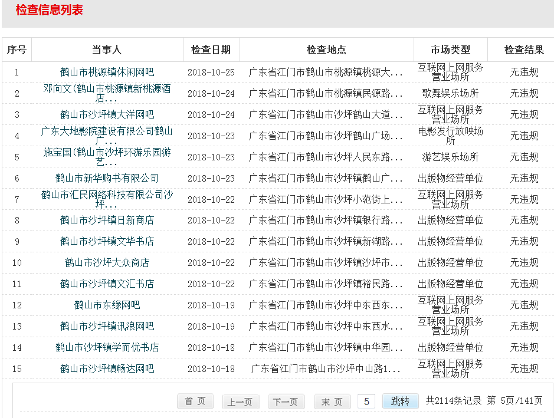Open the 鹤山市沙坪镇学而优书店 entry
Screen dimensions: 554x418
click(107, 347)
